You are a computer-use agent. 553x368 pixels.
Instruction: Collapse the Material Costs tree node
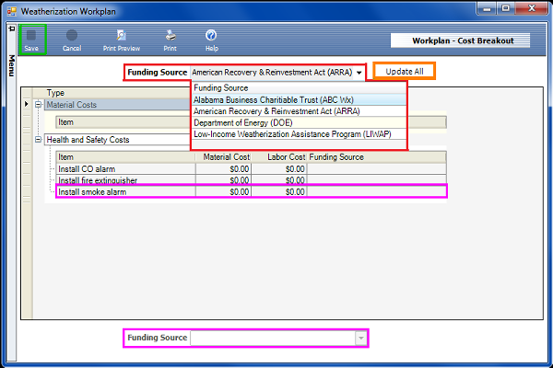point(38,105)
